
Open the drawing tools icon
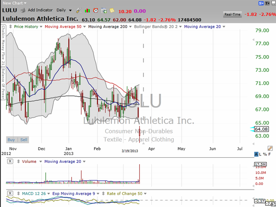[79, 10]
